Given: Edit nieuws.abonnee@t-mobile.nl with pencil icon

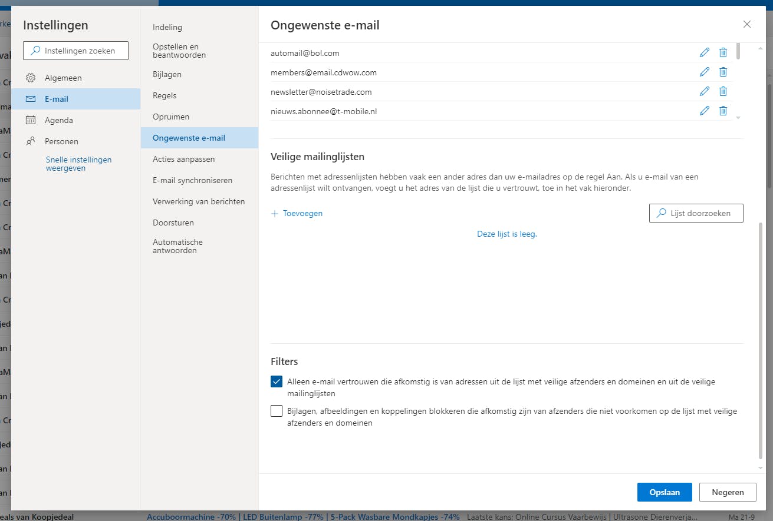Looking at the screenshot, I should (705, 111).
